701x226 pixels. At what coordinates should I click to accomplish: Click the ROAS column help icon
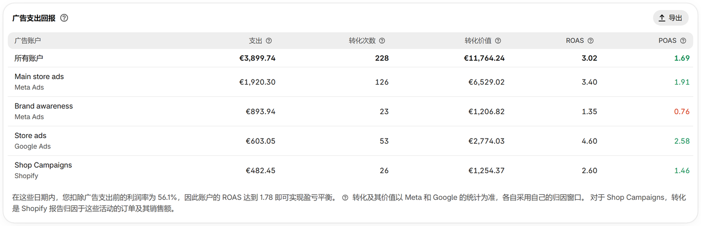(x=591, y=41)
